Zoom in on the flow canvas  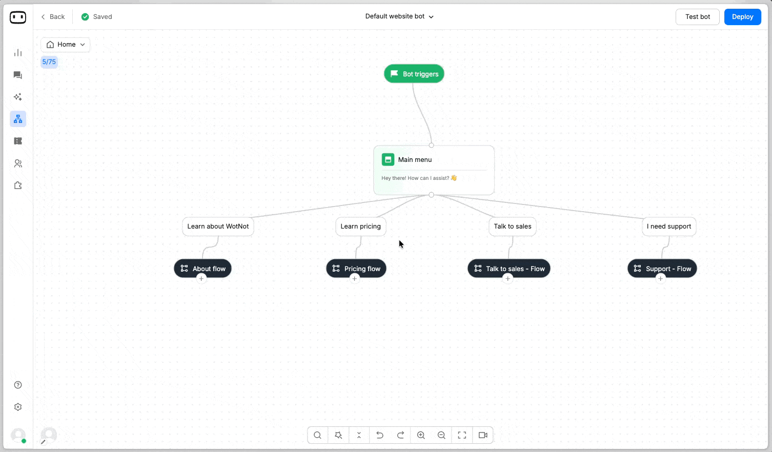point(421,435)
